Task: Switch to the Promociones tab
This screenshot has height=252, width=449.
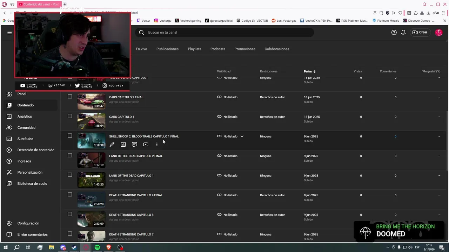Action: coord(245,49)
